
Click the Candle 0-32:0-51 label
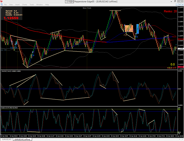click(14, 15)
